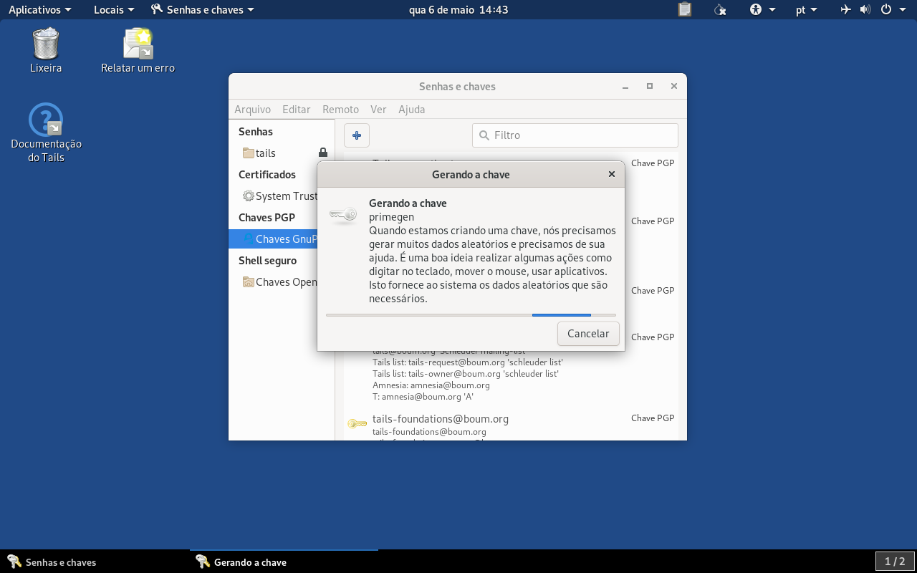
Task: Focus the Filtro search field
Action: (575, 135)
